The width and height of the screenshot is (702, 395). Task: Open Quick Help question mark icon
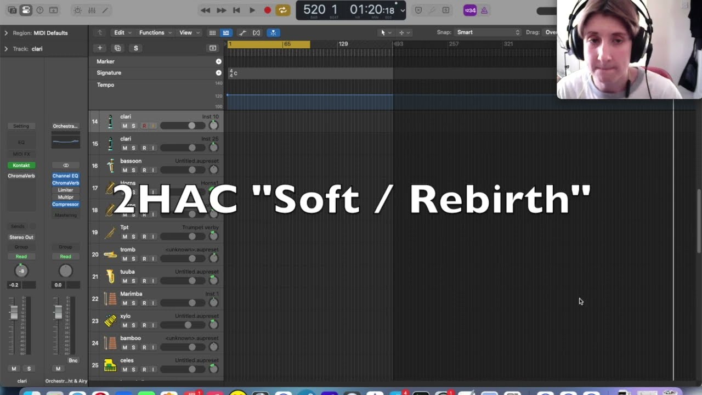[39, 10]
